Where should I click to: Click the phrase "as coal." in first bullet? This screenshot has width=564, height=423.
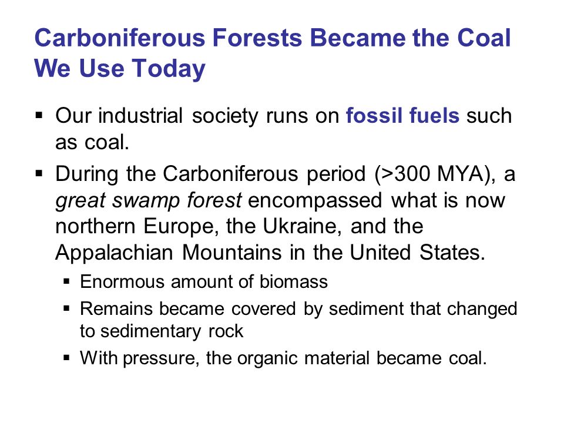[x=92, y=142]
